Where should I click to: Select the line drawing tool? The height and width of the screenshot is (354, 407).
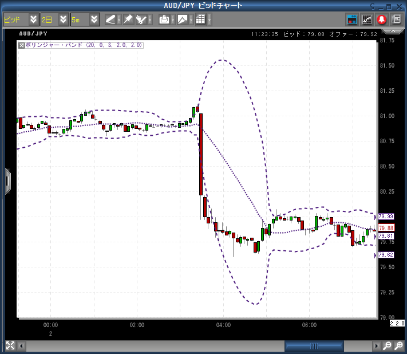(x=110, y=19)
